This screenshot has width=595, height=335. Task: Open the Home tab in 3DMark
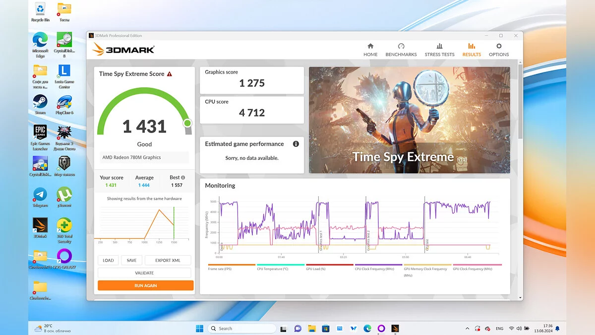[370, 50]
